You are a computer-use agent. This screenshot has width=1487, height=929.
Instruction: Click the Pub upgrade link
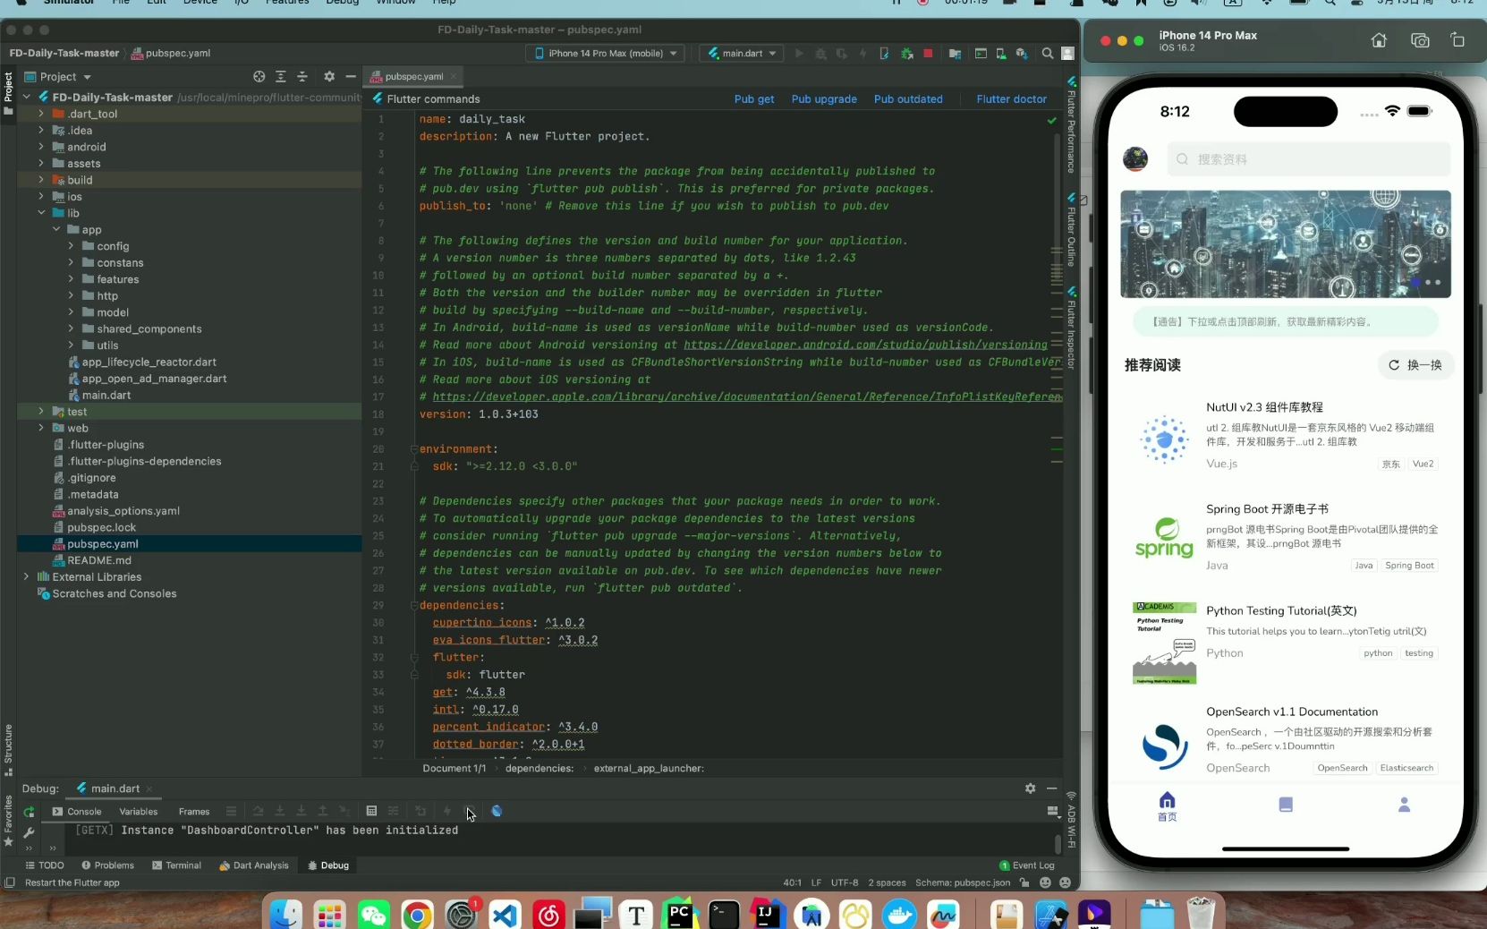coord(824,99)
